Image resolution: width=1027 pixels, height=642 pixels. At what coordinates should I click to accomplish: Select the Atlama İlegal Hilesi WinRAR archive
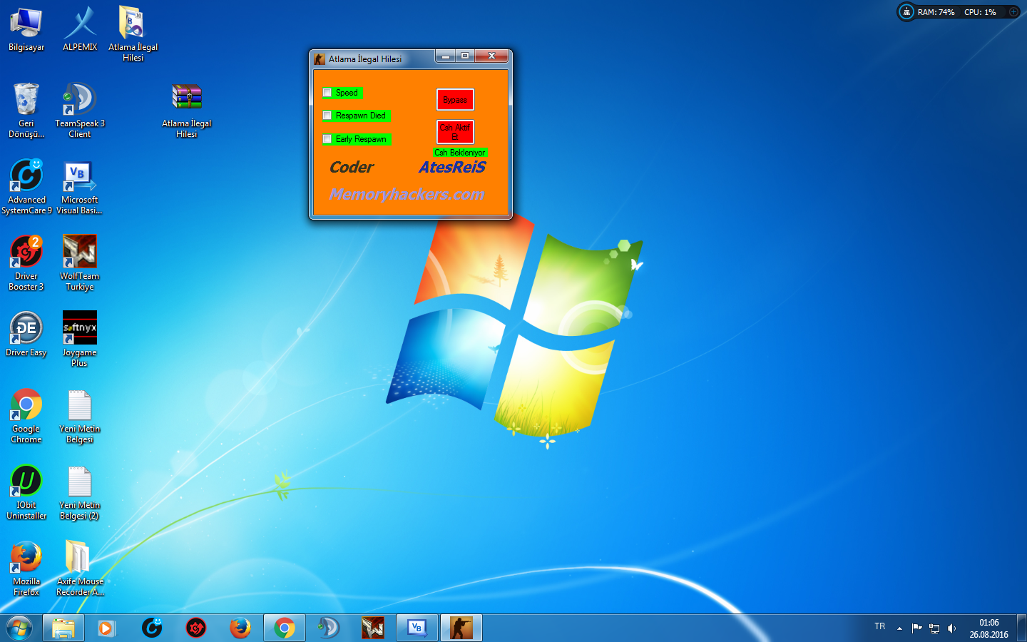tap(187, 111)
